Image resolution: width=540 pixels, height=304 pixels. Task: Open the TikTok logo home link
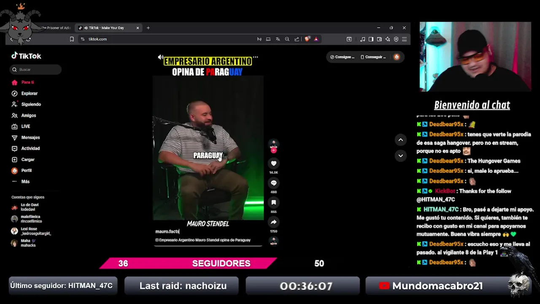coord(26,56)
